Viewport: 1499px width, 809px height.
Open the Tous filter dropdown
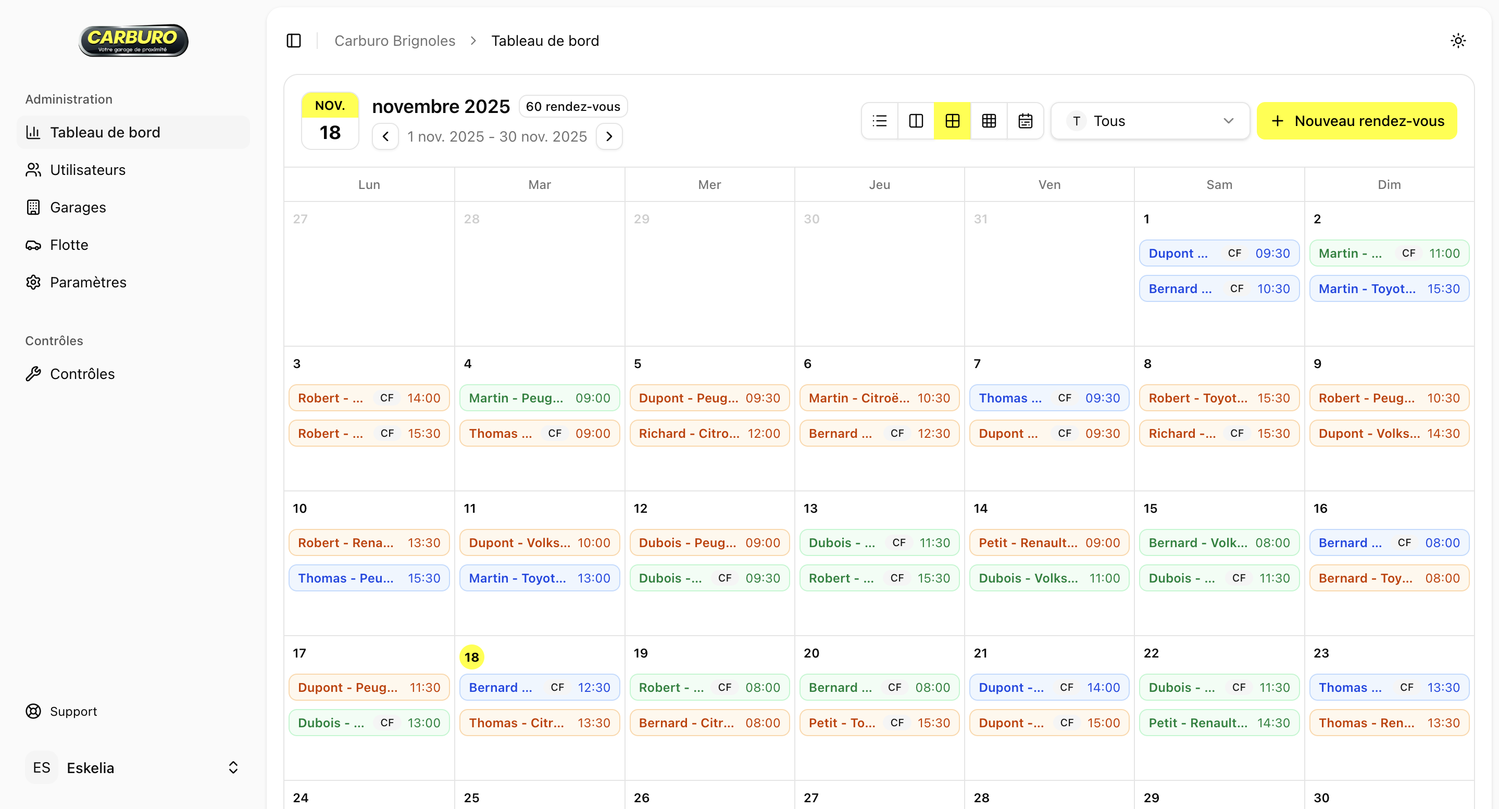(1150, 121)
